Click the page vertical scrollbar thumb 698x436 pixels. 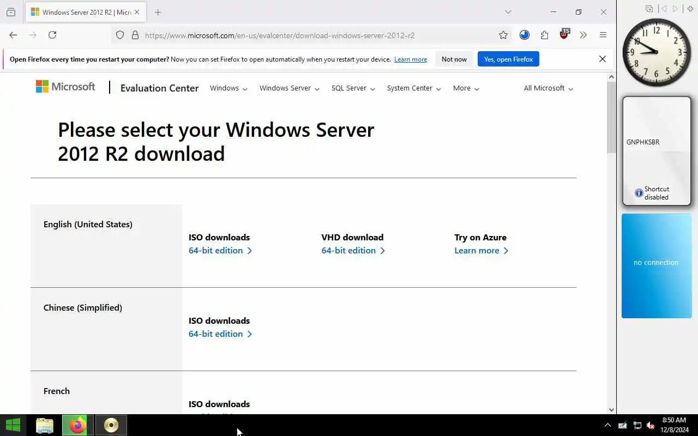pos(611,117)
